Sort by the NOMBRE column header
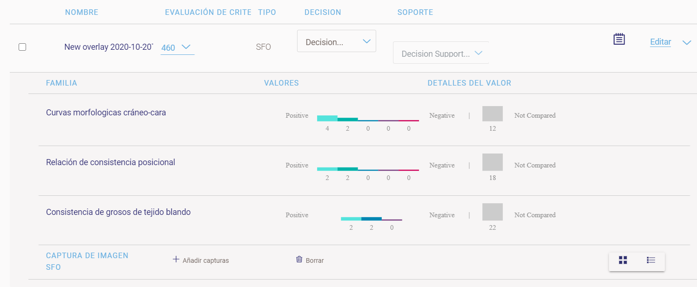 click(81, 13)
